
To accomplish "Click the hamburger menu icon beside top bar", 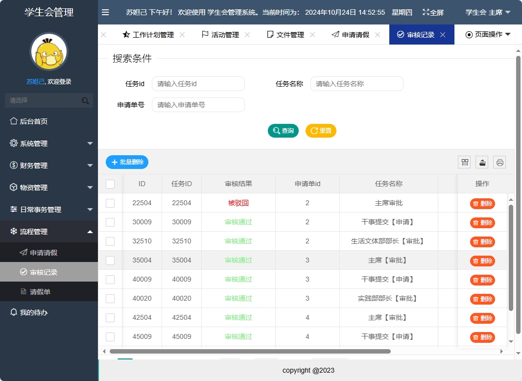I will click(105, 12).
